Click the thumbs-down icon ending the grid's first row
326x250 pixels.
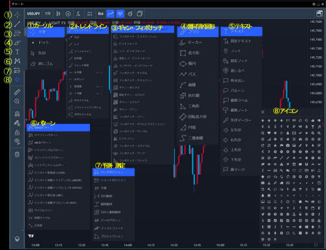[x=319, y=120]
